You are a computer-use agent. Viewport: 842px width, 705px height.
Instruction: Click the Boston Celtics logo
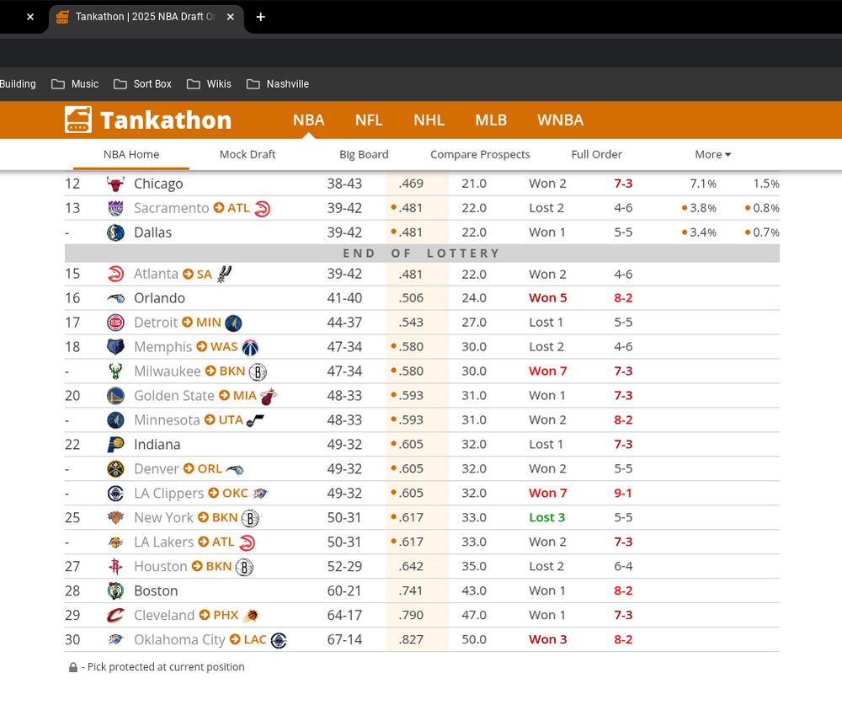coord(115,591)
